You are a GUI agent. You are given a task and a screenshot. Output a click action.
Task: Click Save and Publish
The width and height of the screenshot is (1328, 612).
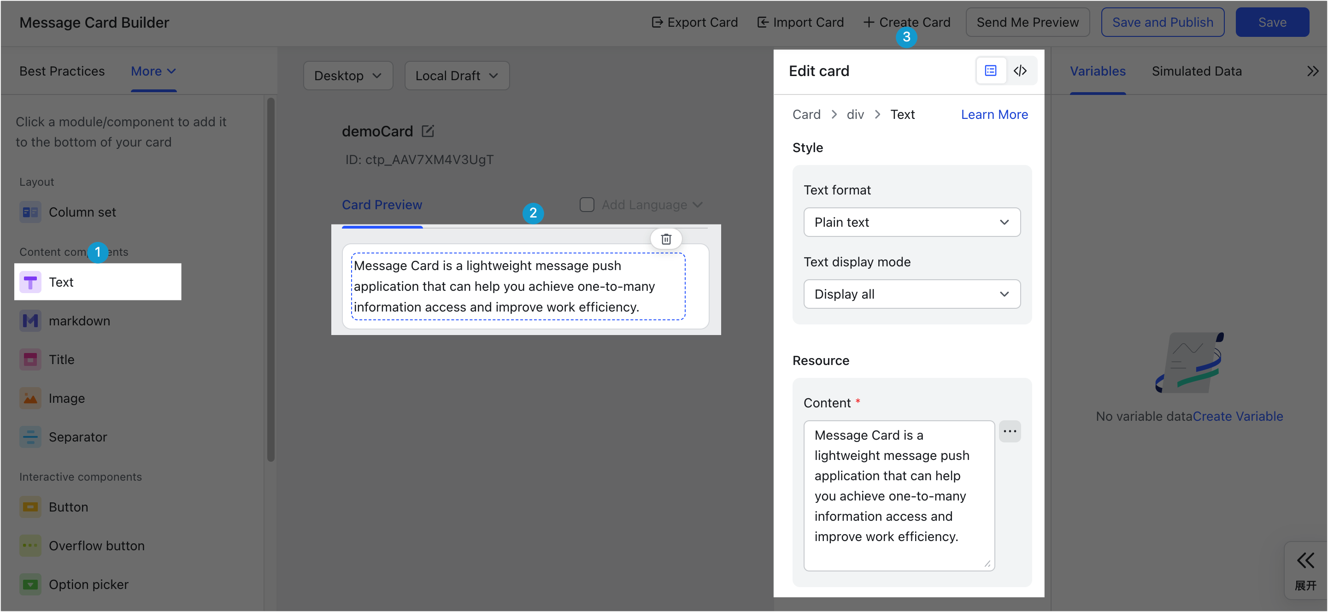click(1163, 22)
